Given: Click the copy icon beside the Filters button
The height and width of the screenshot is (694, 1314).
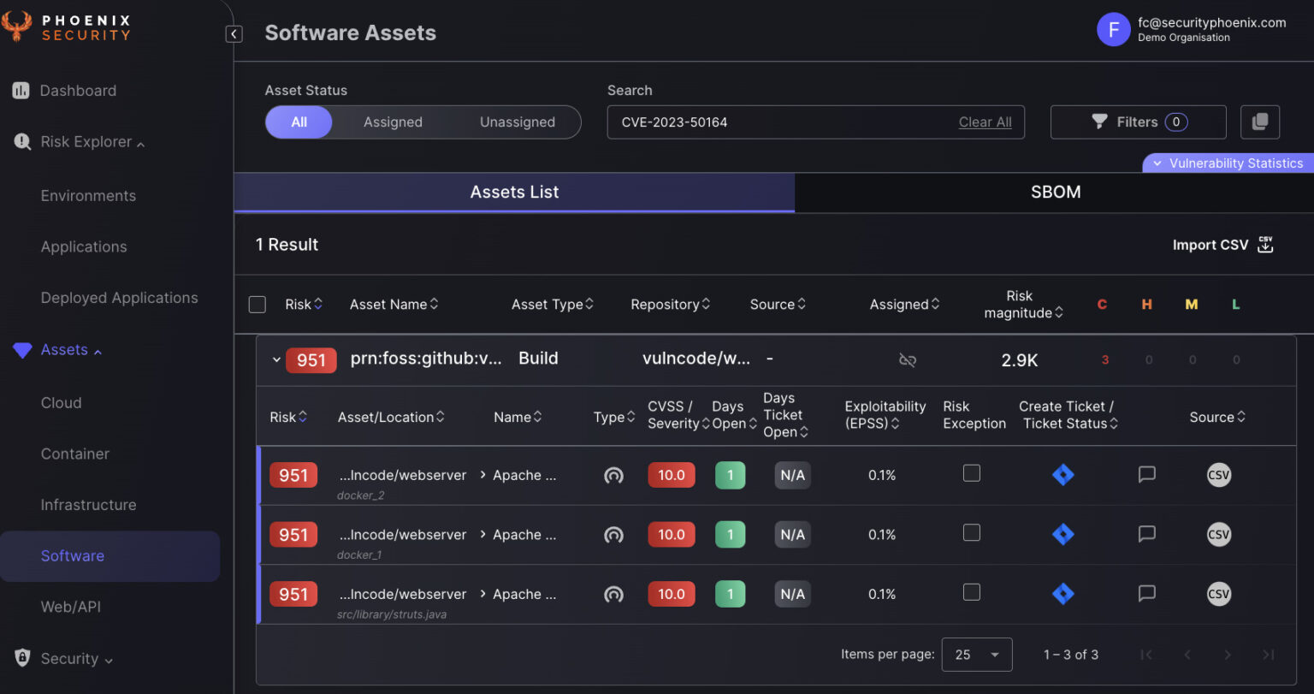Looking at the screenshot, I should (1260, 122).
